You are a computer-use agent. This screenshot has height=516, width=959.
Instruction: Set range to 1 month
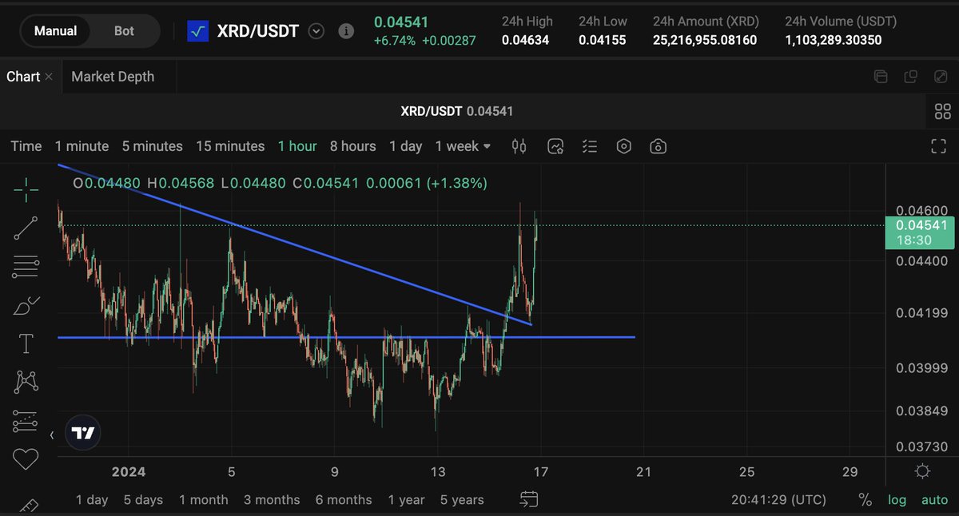[203, 500]
